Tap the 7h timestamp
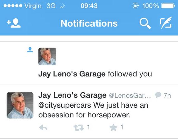The height and width of the screenshot is (139, 178). tap(167, 96)
